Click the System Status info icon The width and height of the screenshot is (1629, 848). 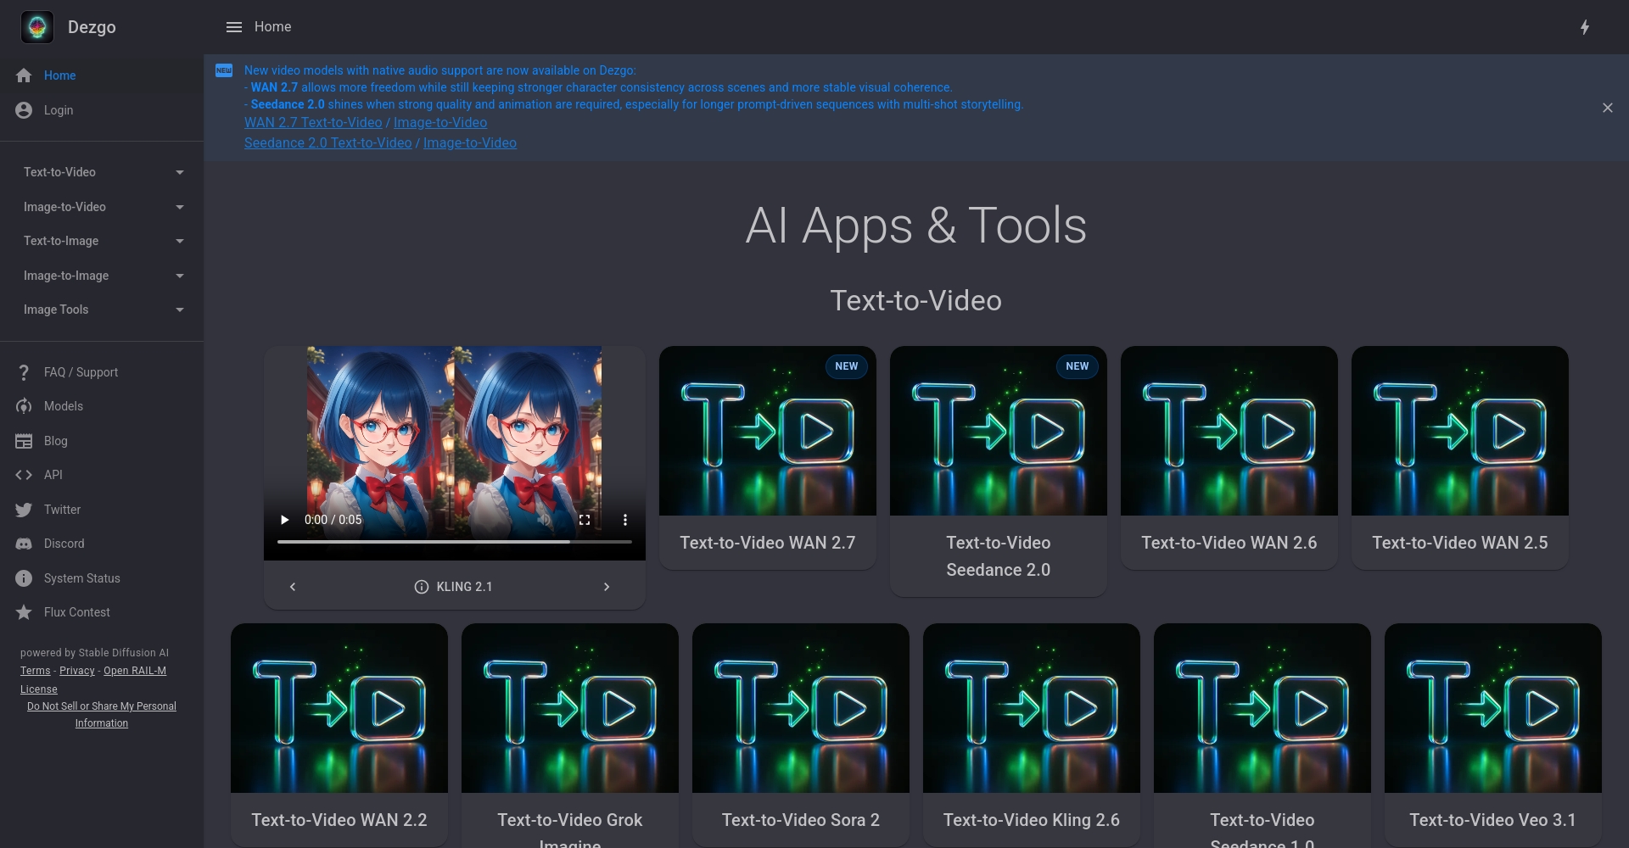pyautogui.click(x=24, y=578)
